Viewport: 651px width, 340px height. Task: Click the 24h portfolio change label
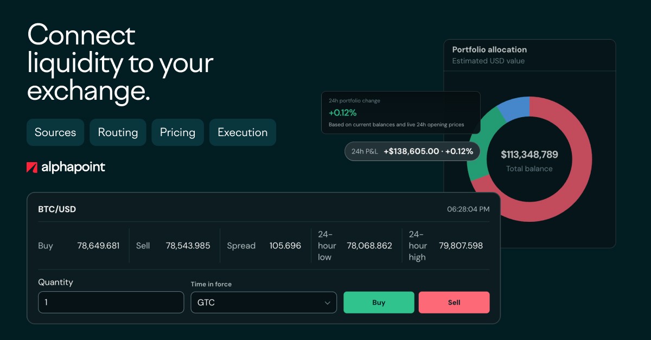(x=354, y=101)
